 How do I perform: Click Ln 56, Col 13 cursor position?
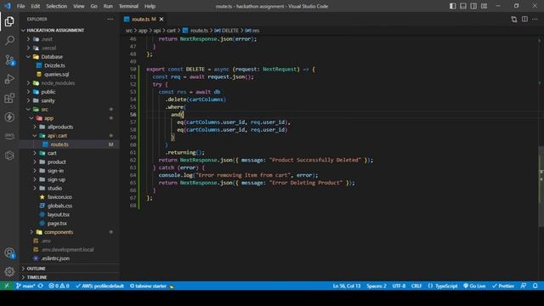(x=347, y=286)
